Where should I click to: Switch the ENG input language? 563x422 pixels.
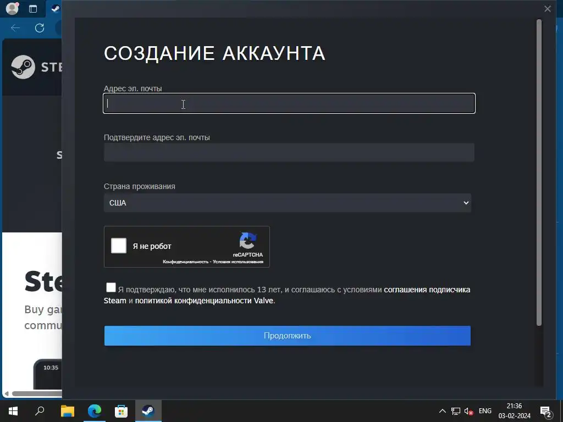(x=485, y=411)
